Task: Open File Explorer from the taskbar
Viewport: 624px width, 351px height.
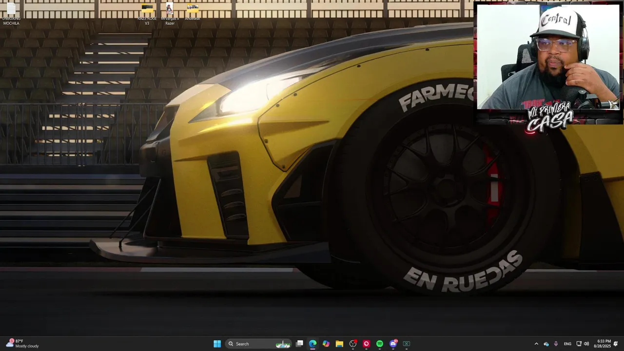Action: coord(339,344)
